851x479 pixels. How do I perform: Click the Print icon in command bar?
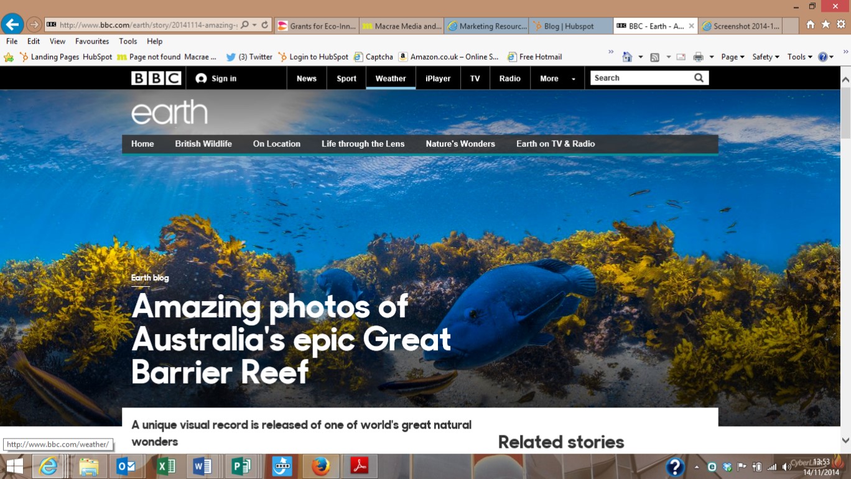coord(698,57)
